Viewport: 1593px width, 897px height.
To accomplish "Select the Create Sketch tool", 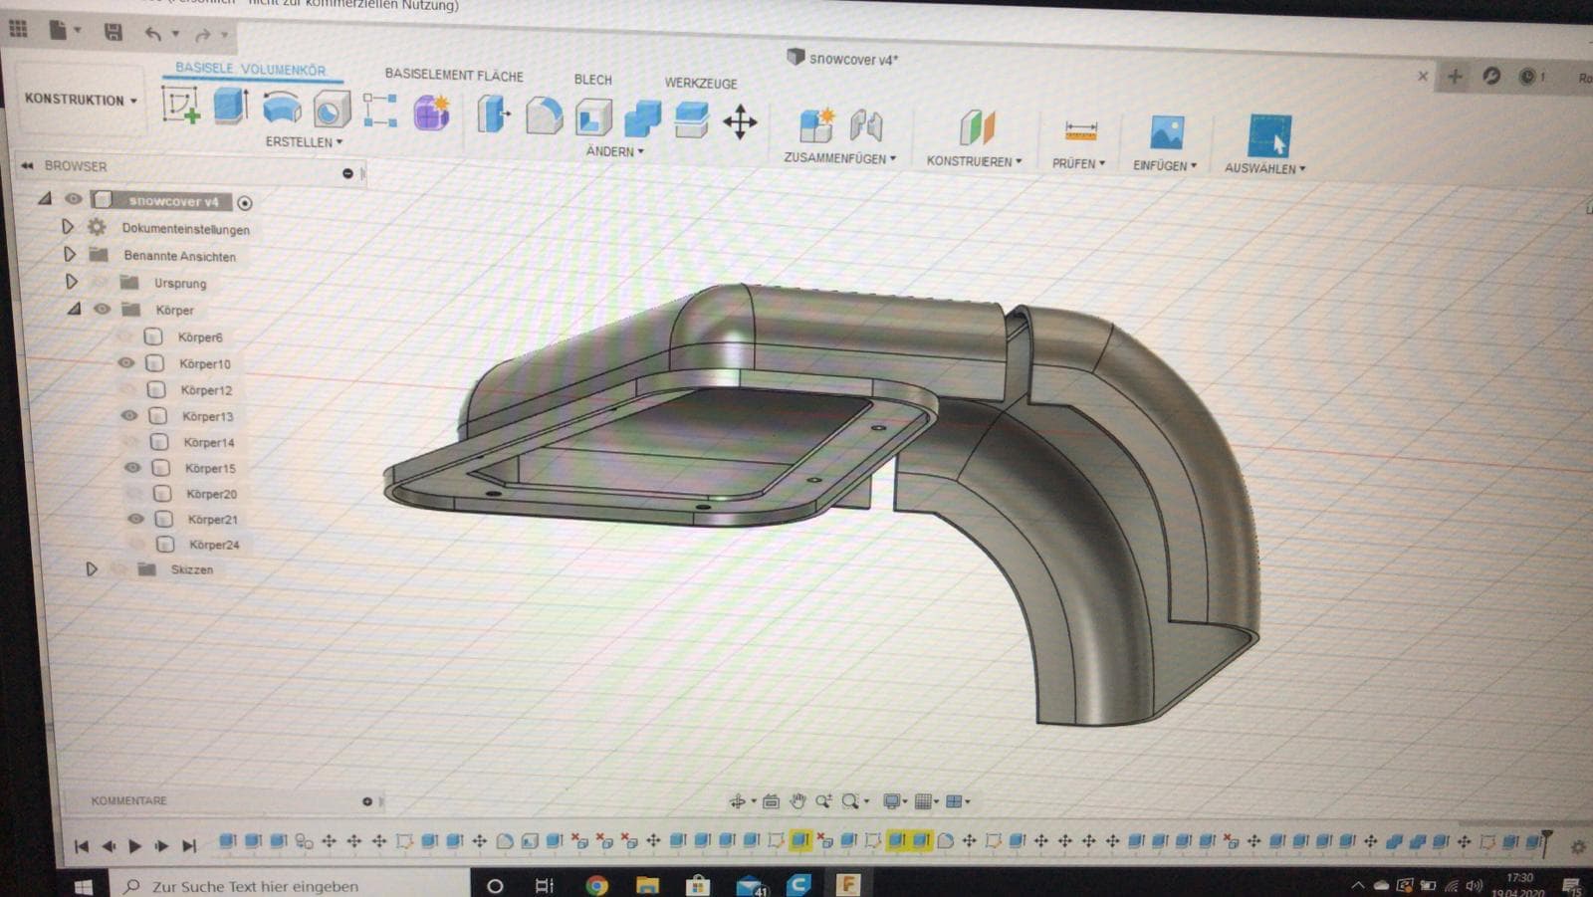I will 181,105.
